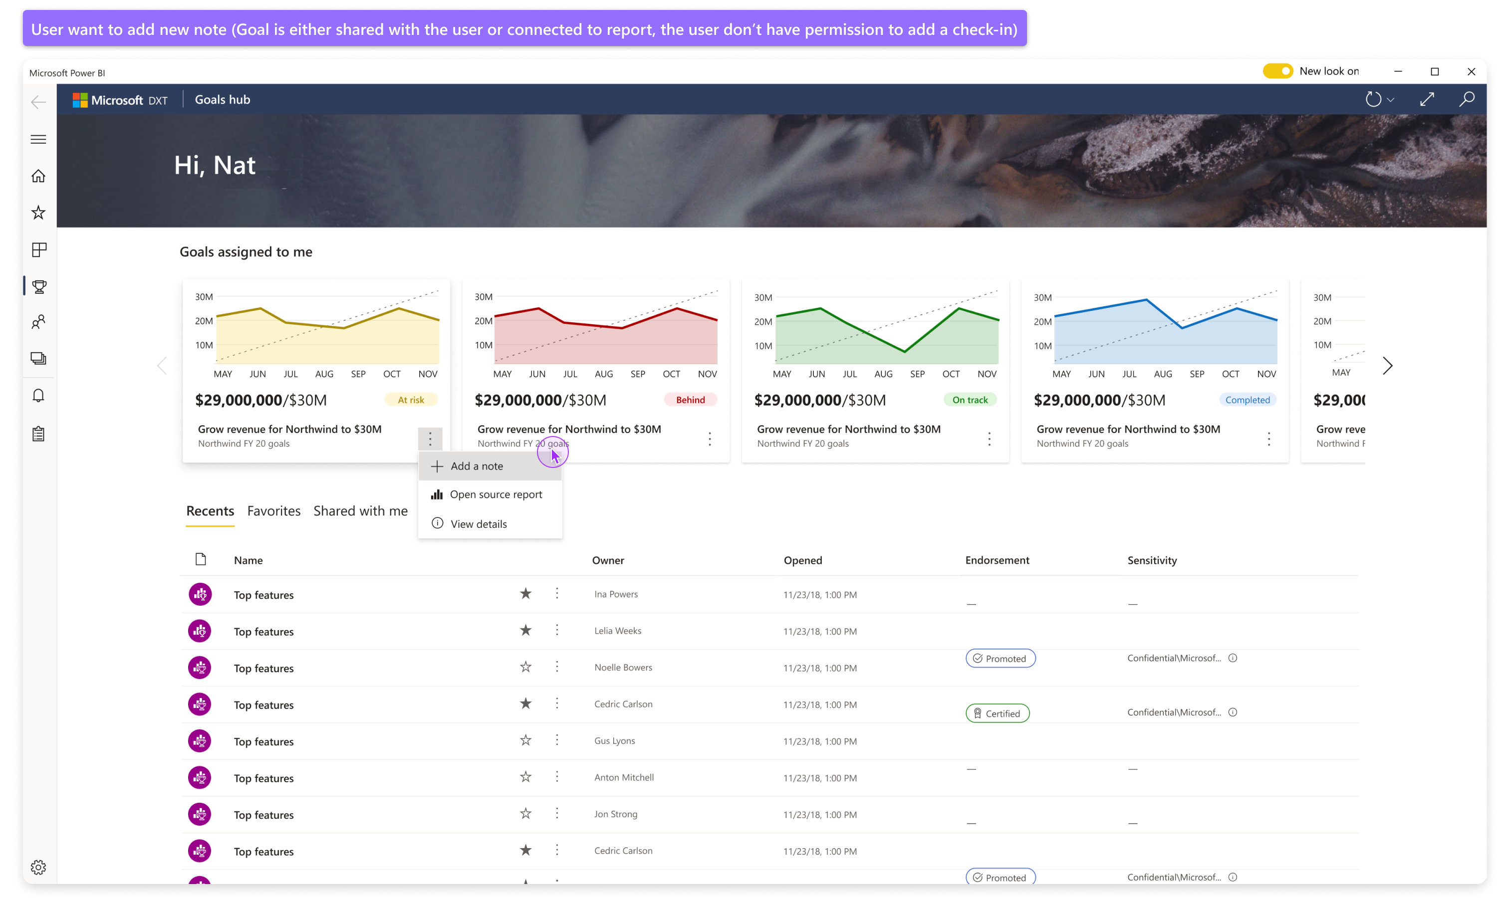Open more options for Gus Lyons row
Screen dimensions: 1509x904
[557, 740]
